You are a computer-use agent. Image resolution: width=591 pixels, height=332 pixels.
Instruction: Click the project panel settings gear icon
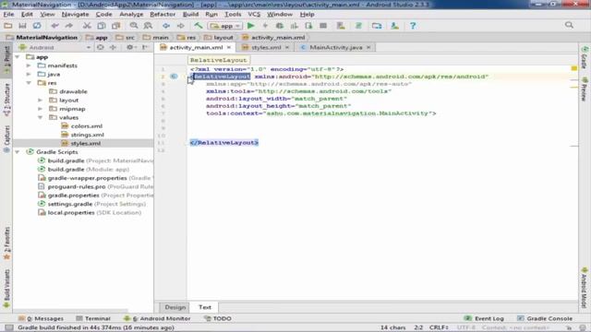click(x=130, y=47)
